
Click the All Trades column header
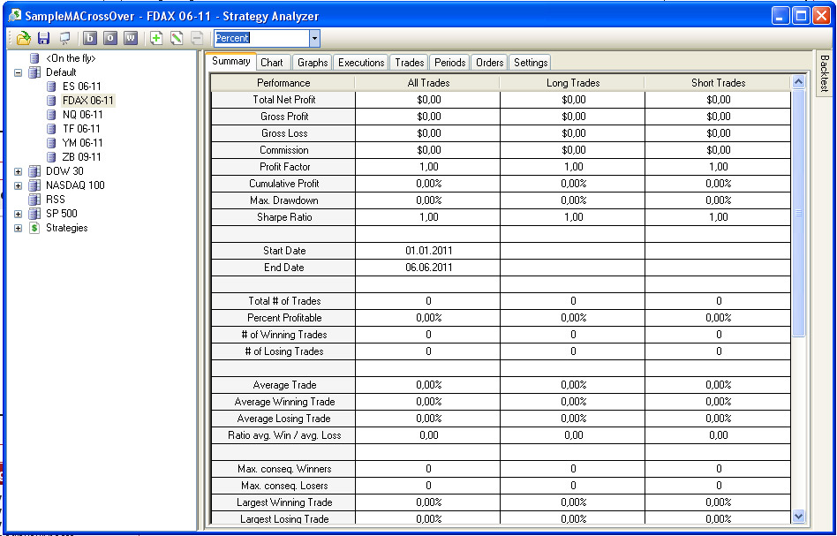point(428,83)
